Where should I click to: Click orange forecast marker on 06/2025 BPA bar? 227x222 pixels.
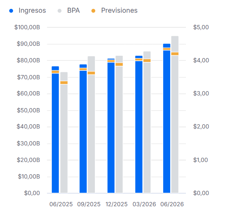[64, 83]
